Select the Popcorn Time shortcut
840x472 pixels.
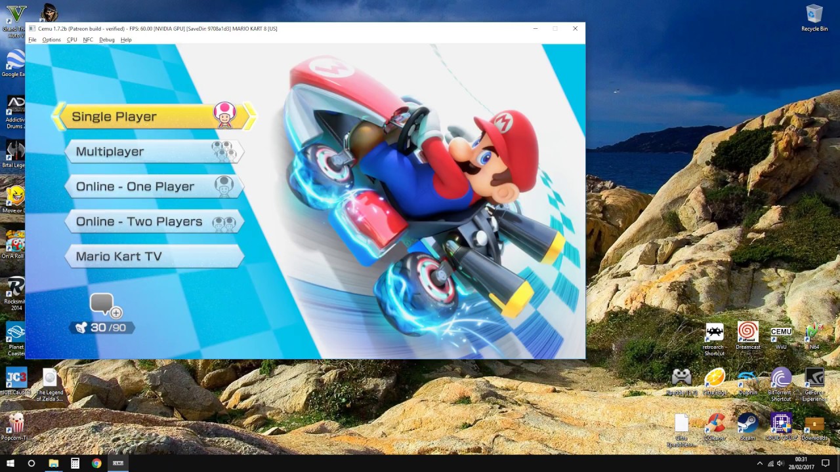pos(16,426)
